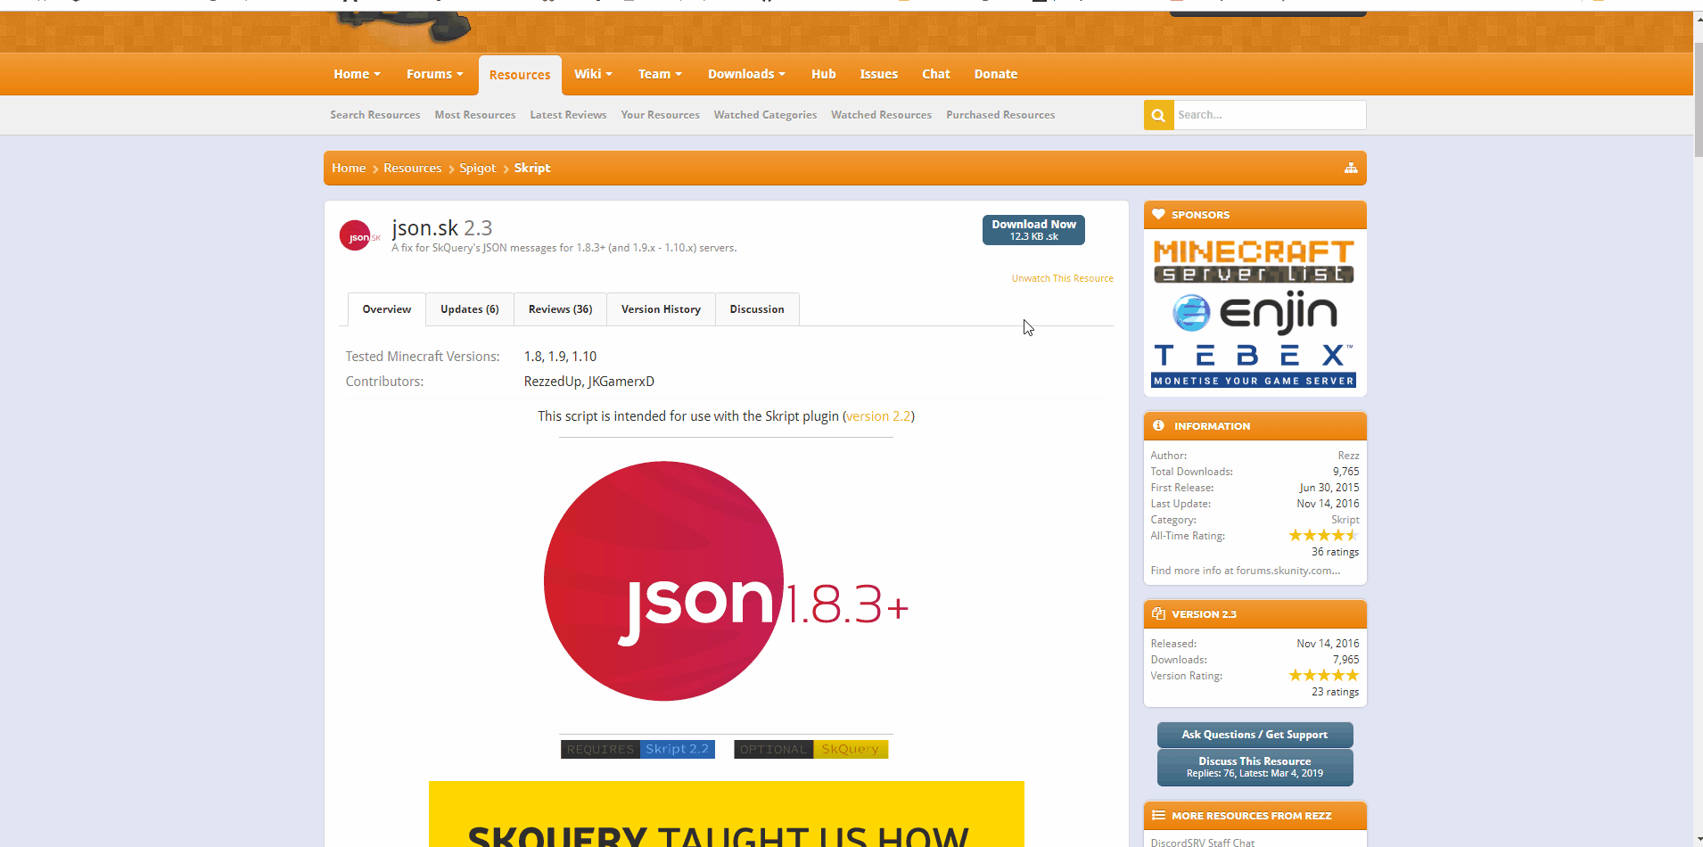Open the Search Resources link
This screenshot has height=847, width=1703.
375,115
